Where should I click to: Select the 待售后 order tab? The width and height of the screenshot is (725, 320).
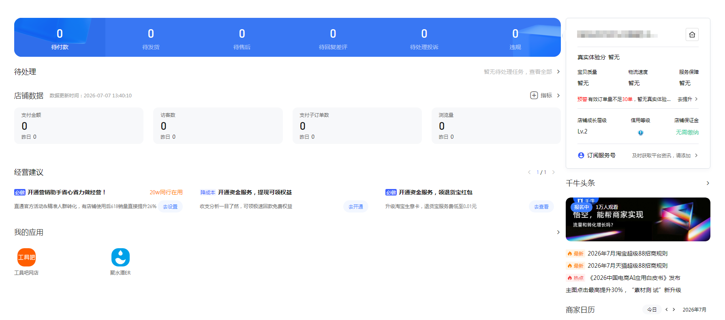click(x=242, y=37)
